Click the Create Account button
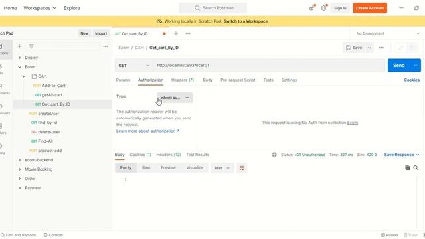 pos(370,8)
